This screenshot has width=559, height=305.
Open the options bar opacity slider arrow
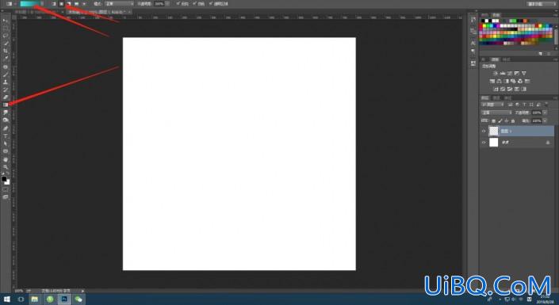coord(167,3)
